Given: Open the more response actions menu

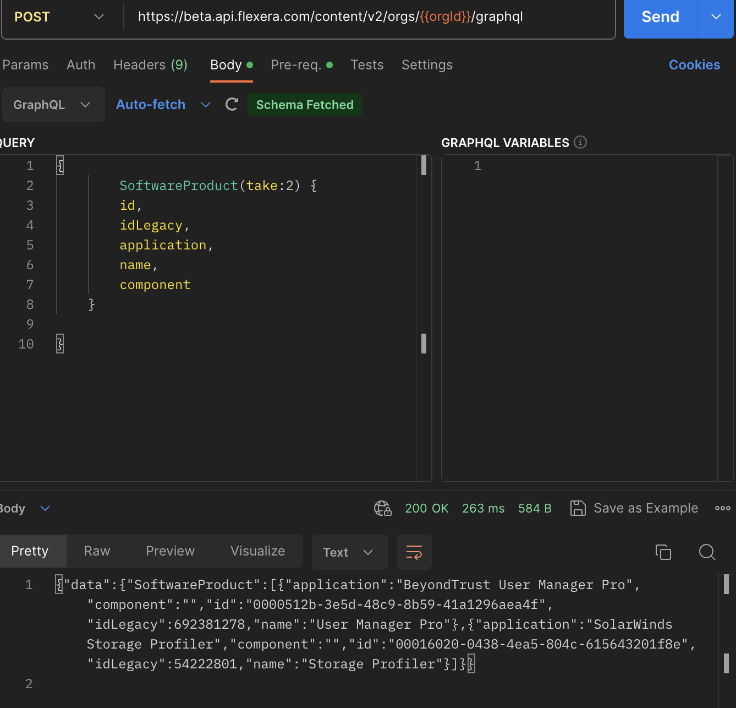Looking at the screenshot, I should pos(722,508).
